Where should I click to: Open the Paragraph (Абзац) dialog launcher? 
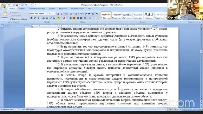coord(98,22)
